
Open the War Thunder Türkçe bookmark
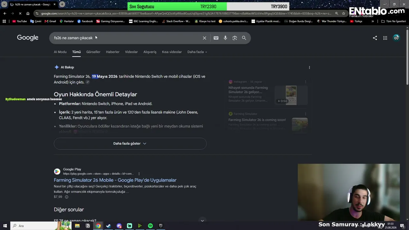(x=332, y=21)
